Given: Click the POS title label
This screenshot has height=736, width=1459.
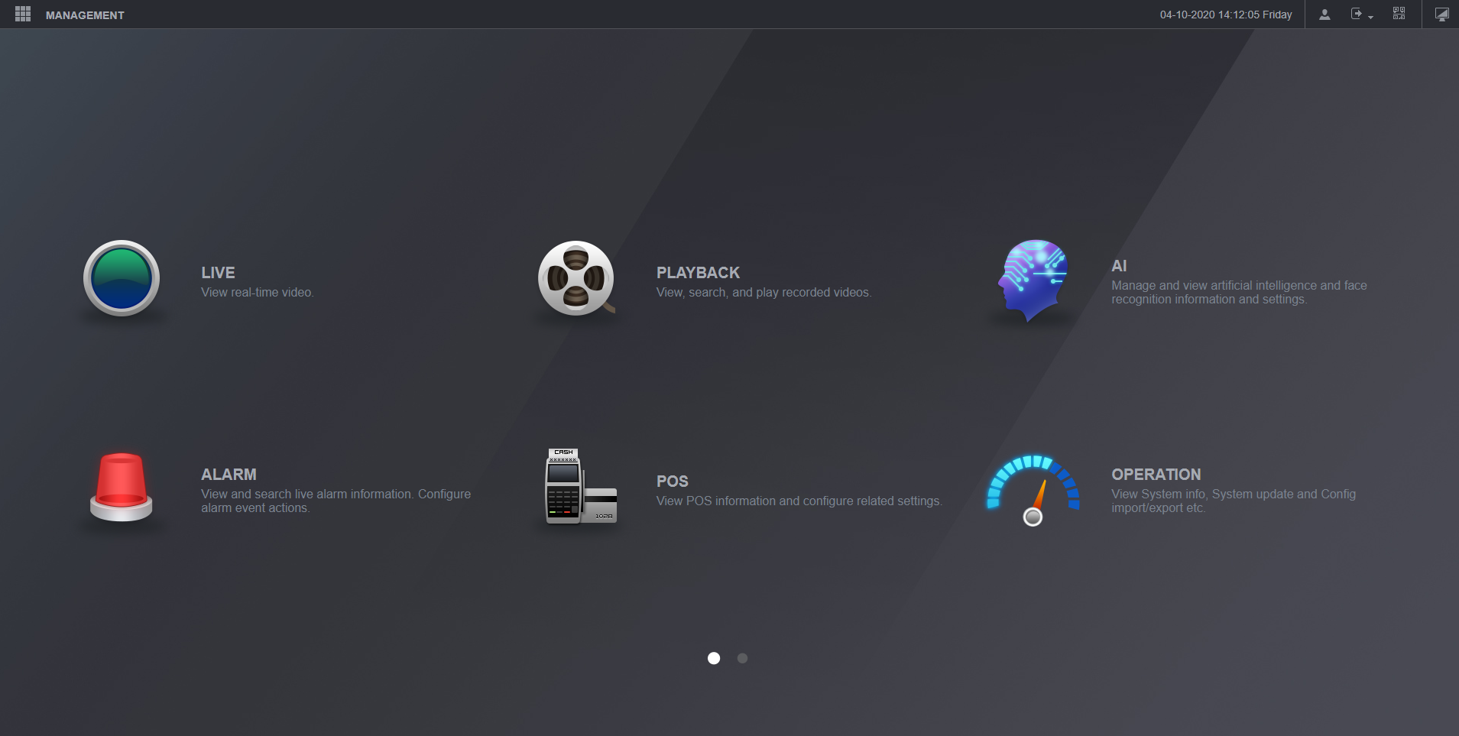Looking at the screenshot, I should [672, 481].
